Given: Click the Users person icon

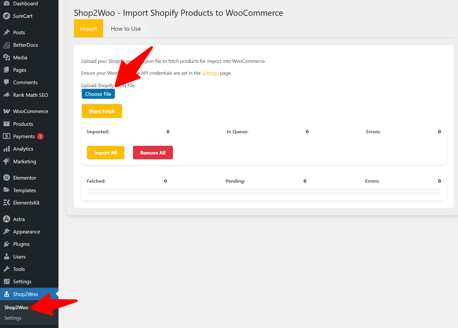Looking at the screenshot, I should (x=6, y=257).
